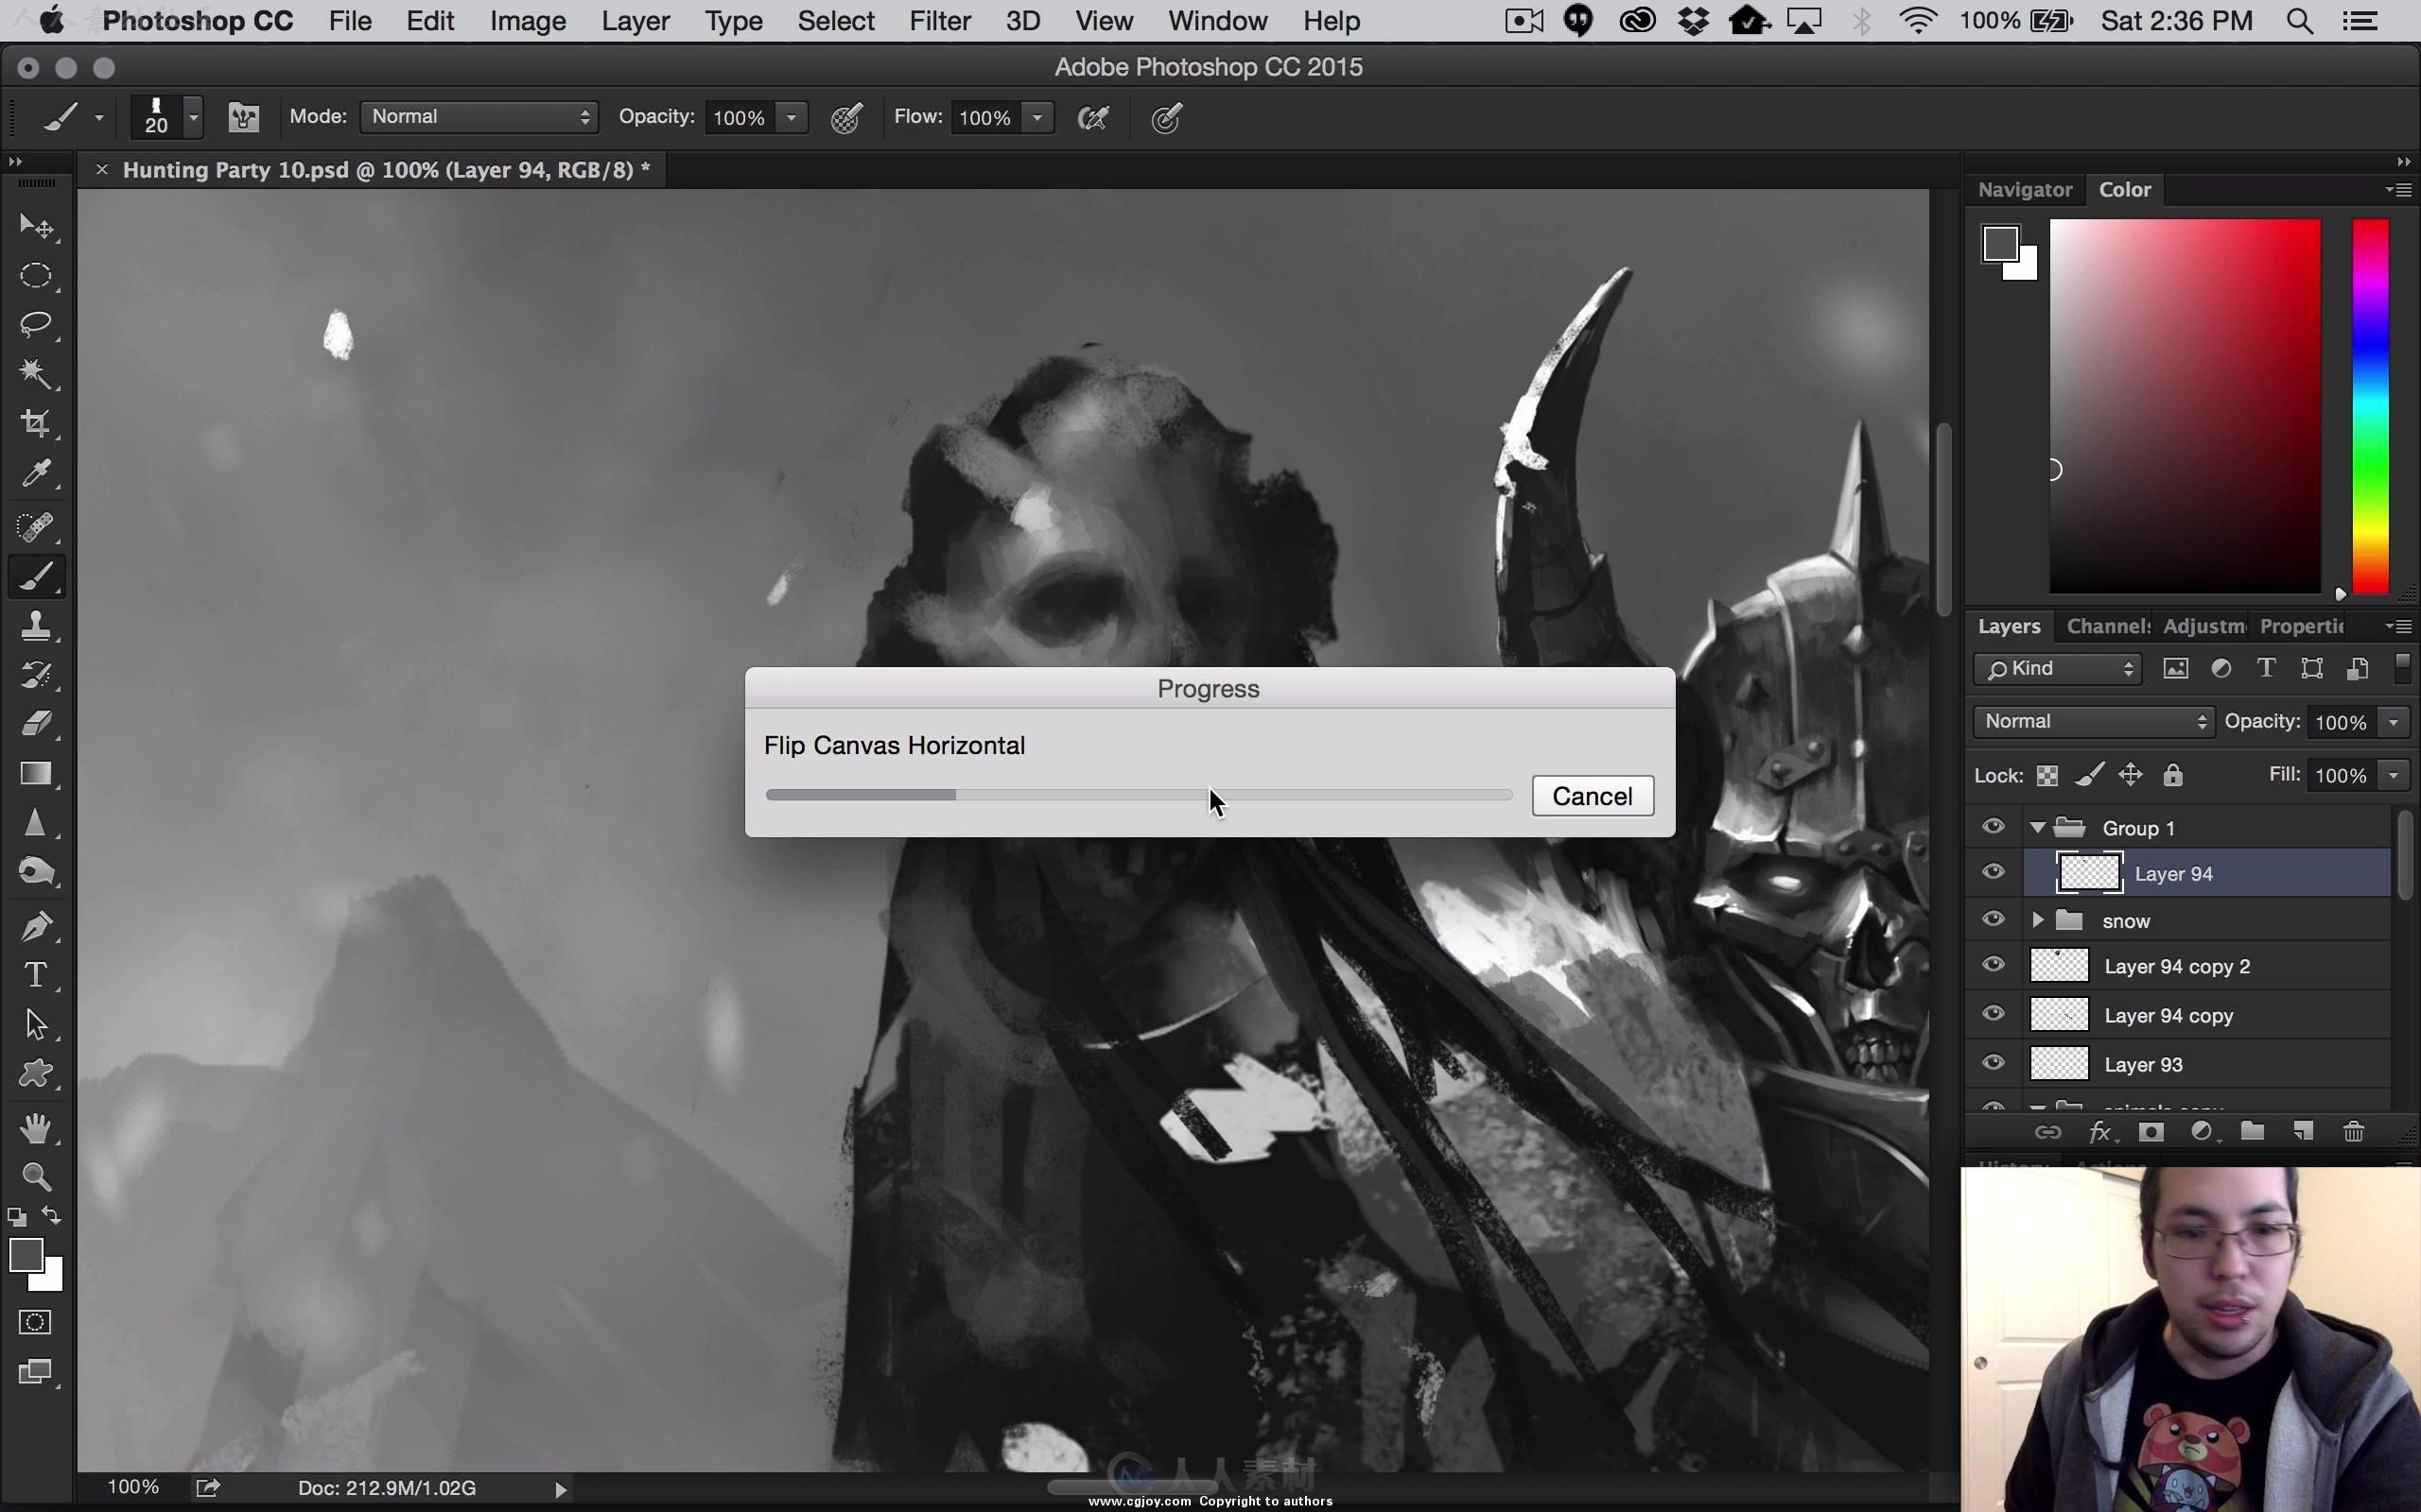The image size is (2421, 1512).
Task: Select the Lasso tool
Action: pyautogui.click(x=36, y=325)
